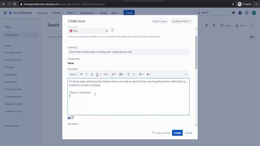Viewport: 260px width, 146px height.
Task: Click into the Description text area
Action: 128,97
